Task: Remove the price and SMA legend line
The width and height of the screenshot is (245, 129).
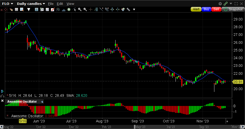Action: point(7,95)
